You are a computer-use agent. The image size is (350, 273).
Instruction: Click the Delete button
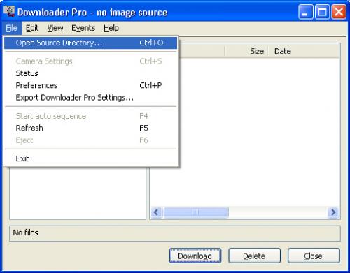(x=254, y=256)
